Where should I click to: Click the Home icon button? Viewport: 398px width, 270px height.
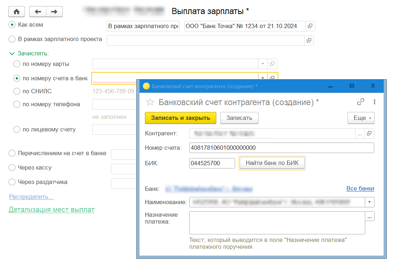coord(17,12)
